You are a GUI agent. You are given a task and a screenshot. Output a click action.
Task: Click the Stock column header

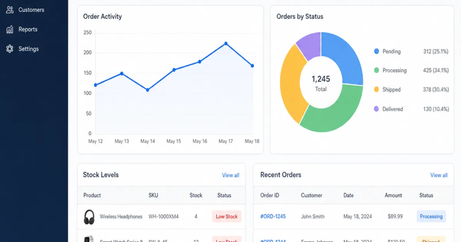[x=196, y=195]
